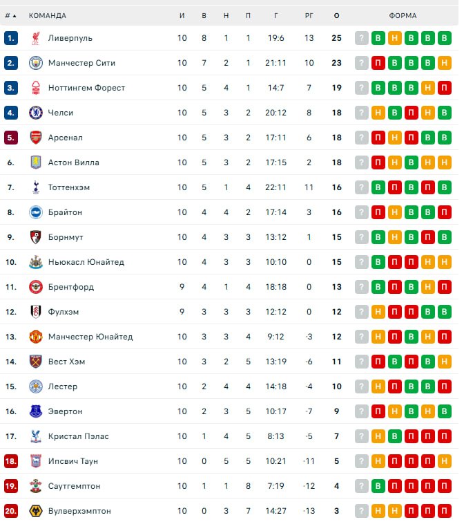464x522 pixels.
Task: Sort standings by the О points column
Action: 336,15
